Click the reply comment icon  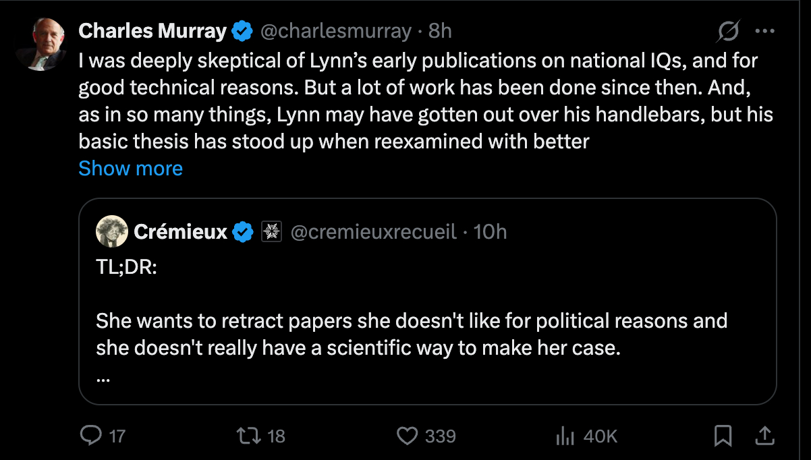tap(91, 436)
